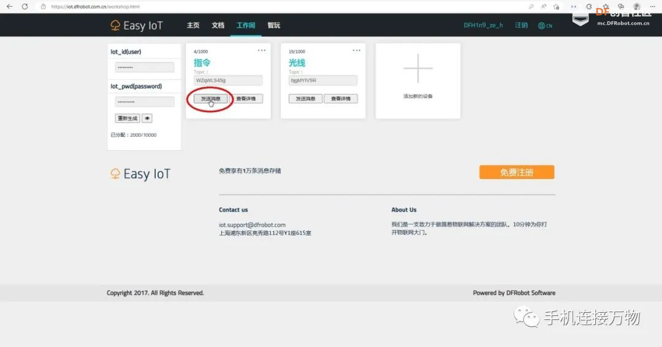Image resolution: width=662 pixels, height=347 pixels.
Task: Click the iot.support@dfrobot.com email address
Action: [252, 225]
